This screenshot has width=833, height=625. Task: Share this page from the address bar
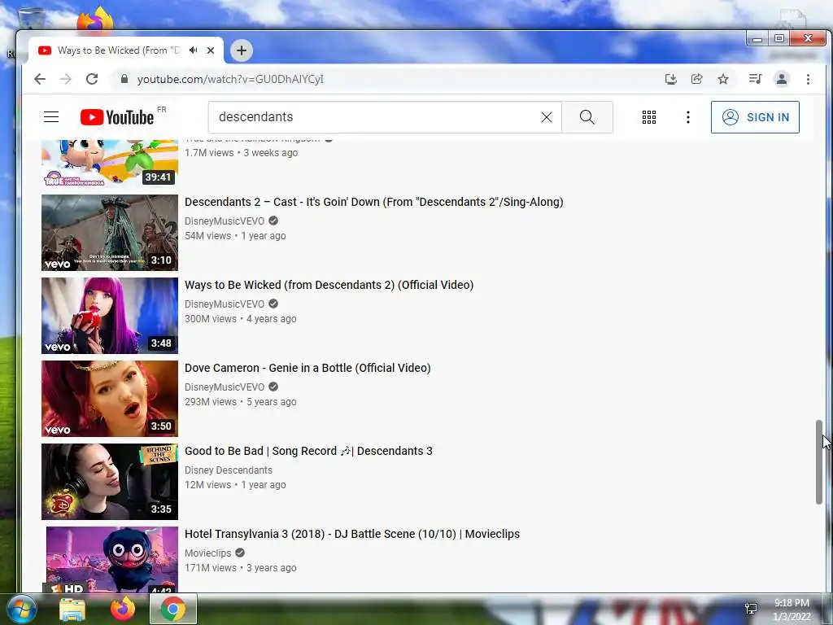click(x=696, y=79)
